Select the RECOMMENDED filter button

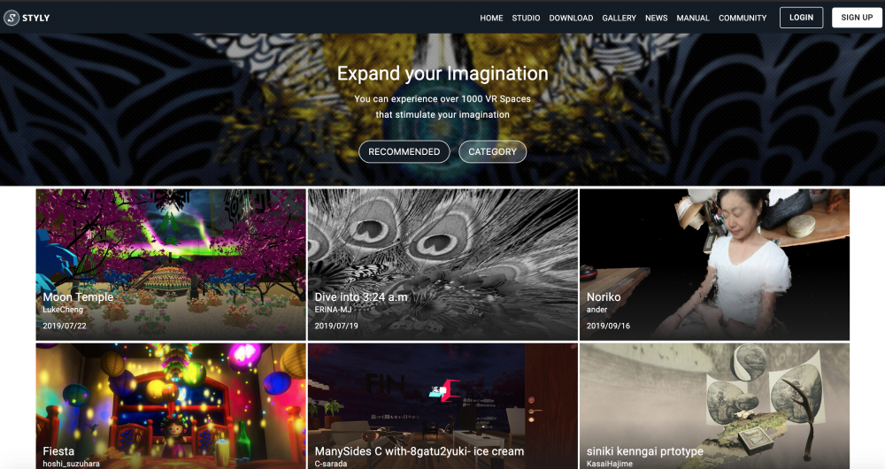tap(404, 152)
